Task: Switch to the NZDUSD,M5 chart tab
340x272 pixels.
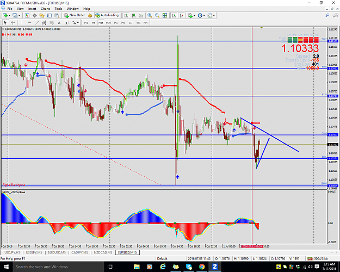Action: [57, 252]
